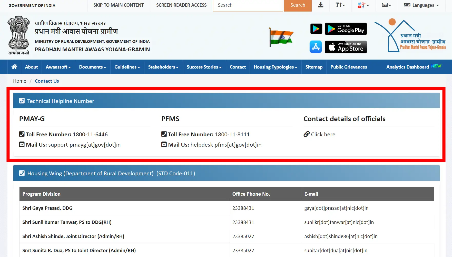Open the Click here officials link
The width and height of the screenshot is (452, 257).
(323, 134)
